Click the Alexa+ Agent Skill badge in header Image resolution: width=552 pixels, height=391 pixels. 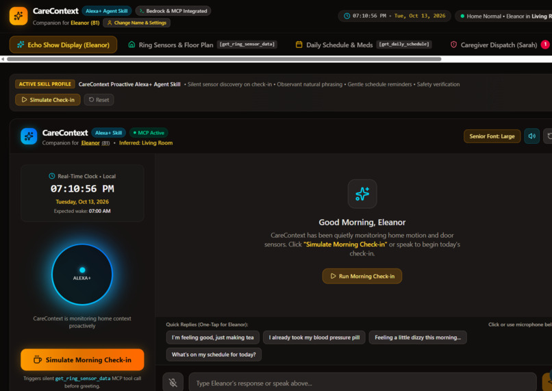(107, 11)
